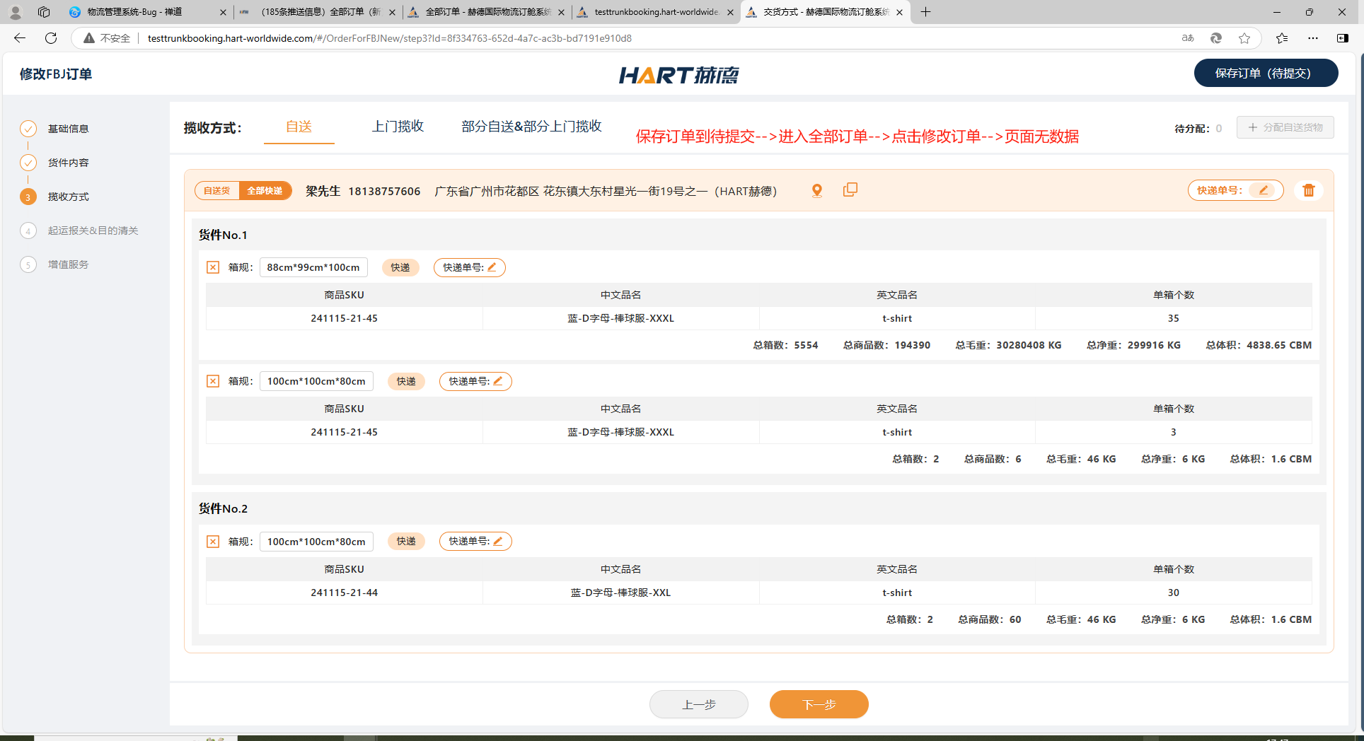
Task: Select the 自送货 toggle option
Action: tap(217, 191)
